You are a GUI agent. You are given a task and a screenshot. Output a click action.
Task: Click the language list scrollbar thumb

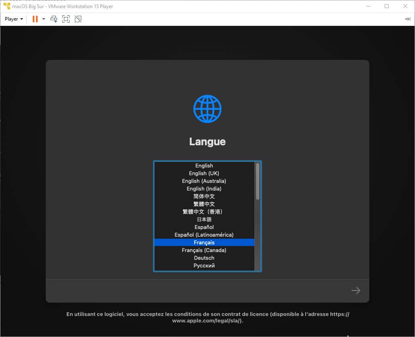(x=258, y=181)
